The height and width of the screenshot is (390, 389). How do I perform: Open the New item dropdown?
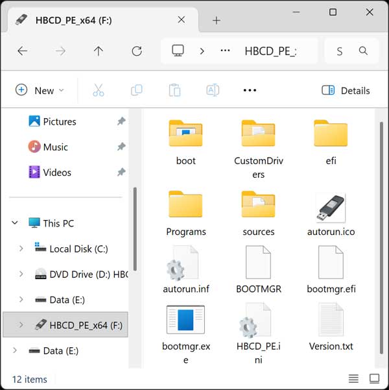tap(40, 91)
